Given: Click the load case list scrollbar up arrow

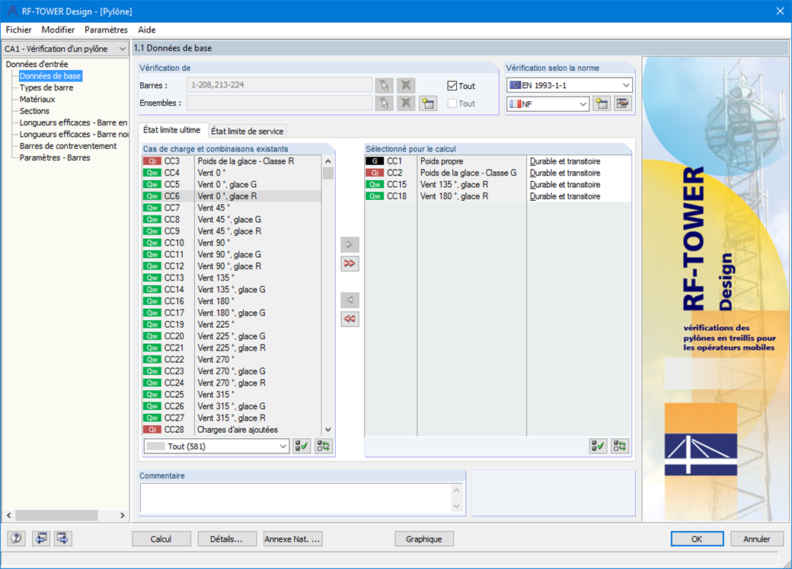Looking at the screenshot, I should point(327,161).
